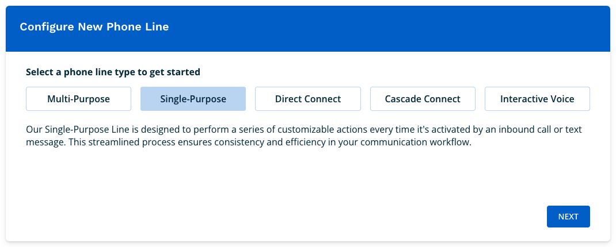Pick the Direct Connect line type

(307, 99)
